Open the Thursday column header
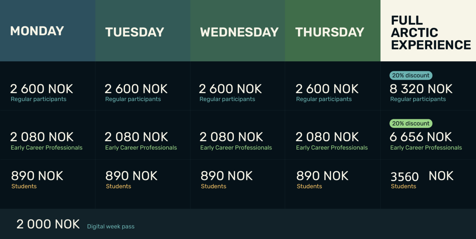The image size is (476, 239). coord(329,32)
